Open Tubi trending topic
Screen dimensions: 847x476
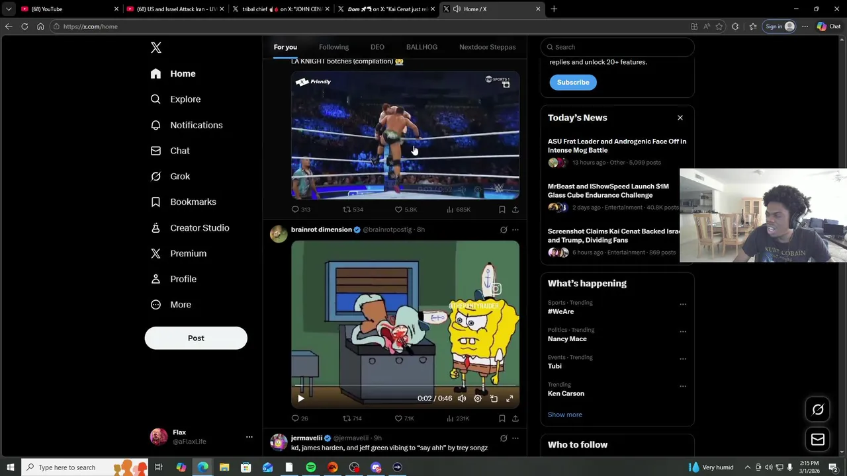555,366
